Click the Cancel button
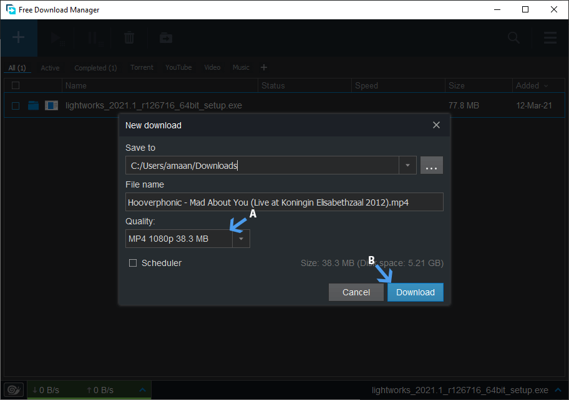 [x=356, y=292]
